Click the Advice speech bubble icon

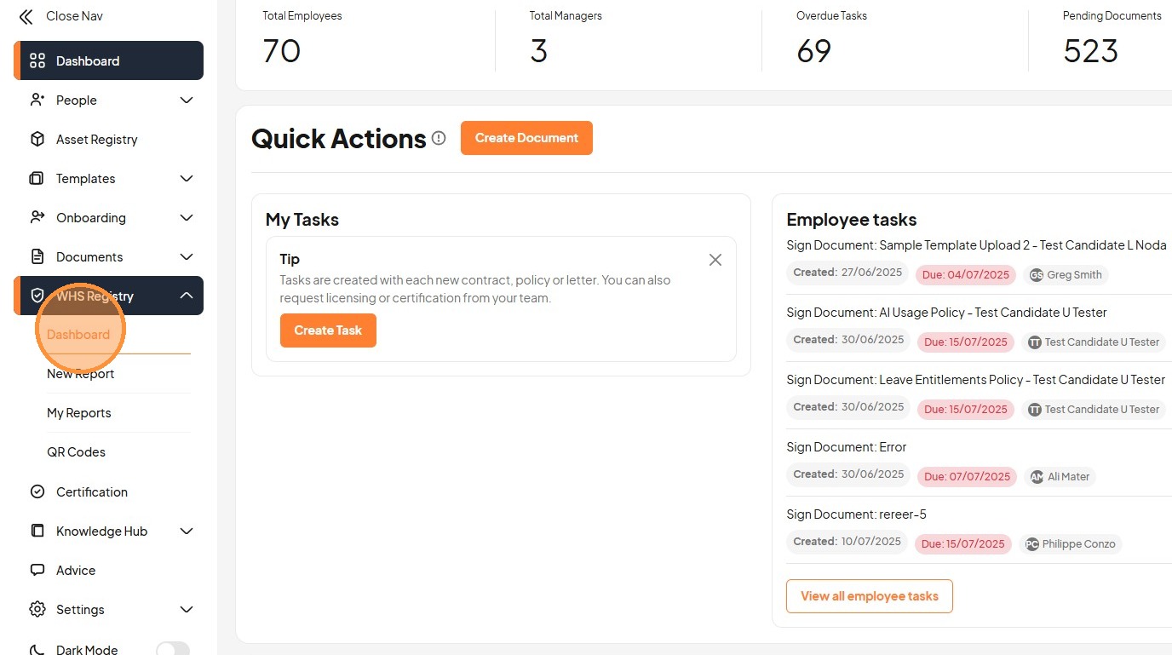[x=37, y=570]
